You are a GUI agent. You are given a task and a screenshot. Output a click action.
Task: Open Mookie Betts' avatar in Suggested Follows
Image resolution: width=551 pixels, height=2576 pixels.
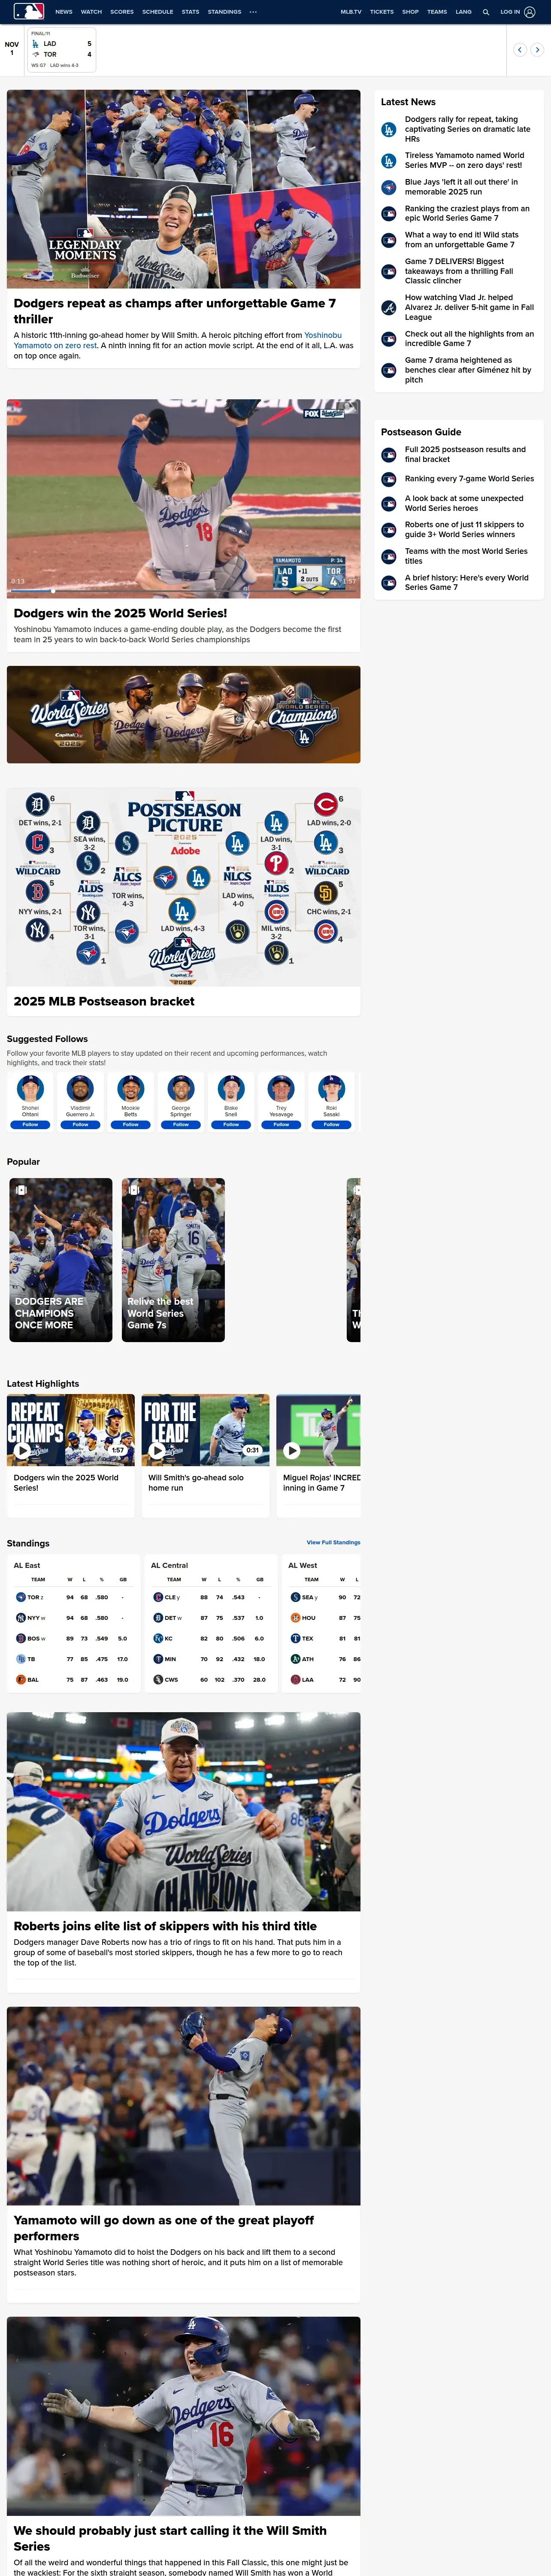click(130, 1088)
